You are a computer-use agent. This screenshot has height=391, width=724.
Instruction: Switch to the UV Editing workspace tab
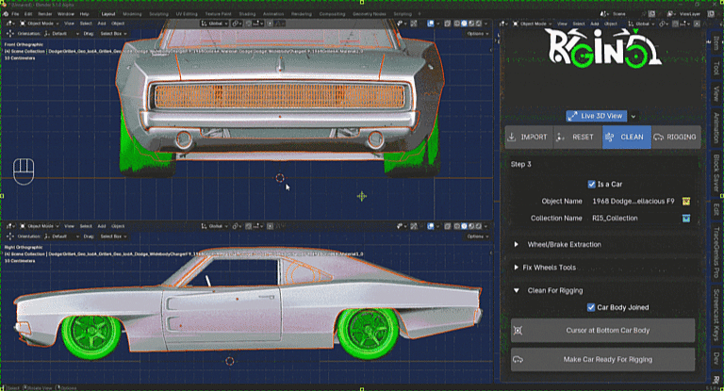click(x=187, y=14)
